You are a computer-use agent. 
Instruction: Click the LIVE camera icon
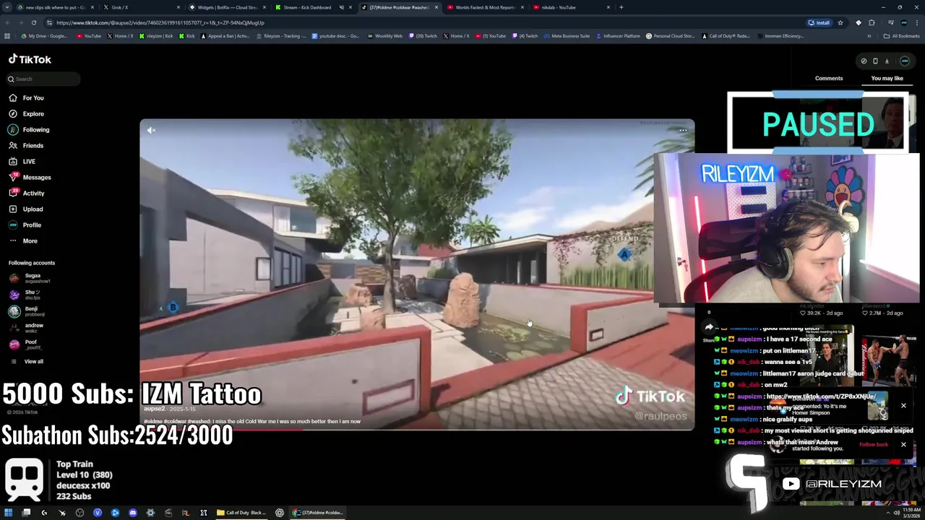tap(13, 161)
